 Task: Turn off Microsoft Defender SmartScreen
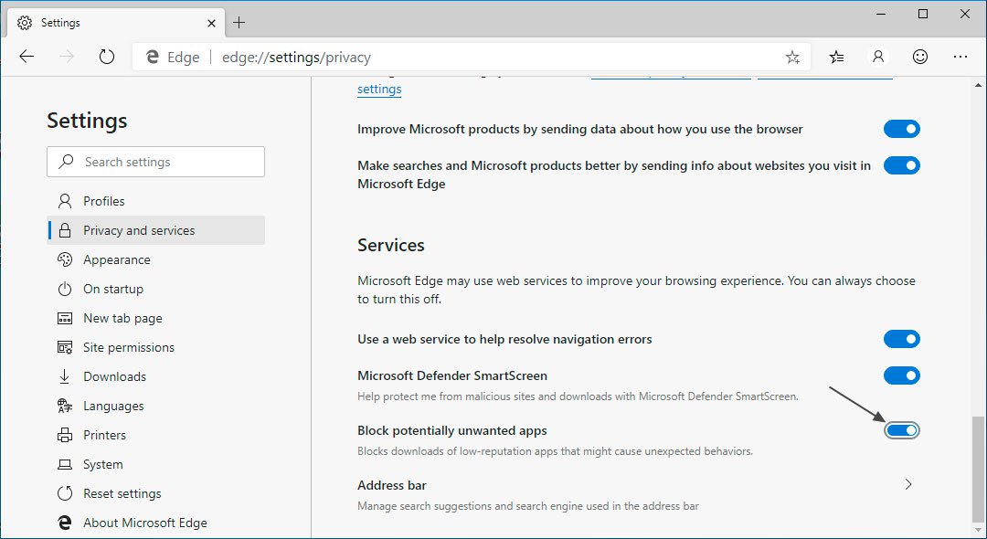click(x=901, y=375)
